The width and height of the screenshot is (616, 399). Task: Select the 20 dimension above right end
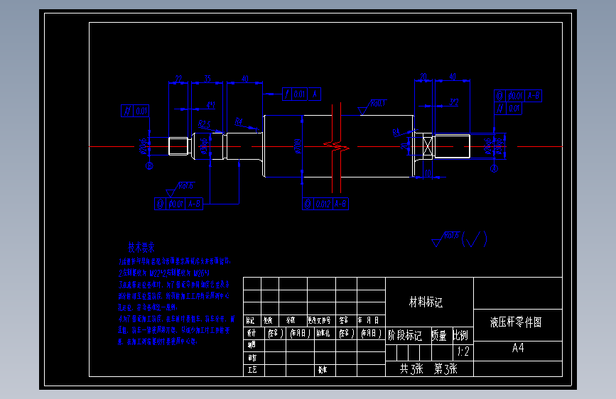pyautogui.click(x=423, y=77)
